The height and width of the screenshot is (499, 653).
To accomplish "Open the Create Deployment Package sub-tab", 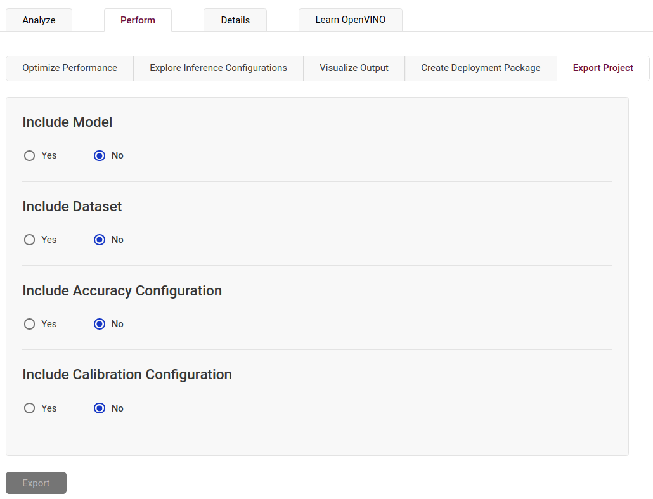I will 481,68.
